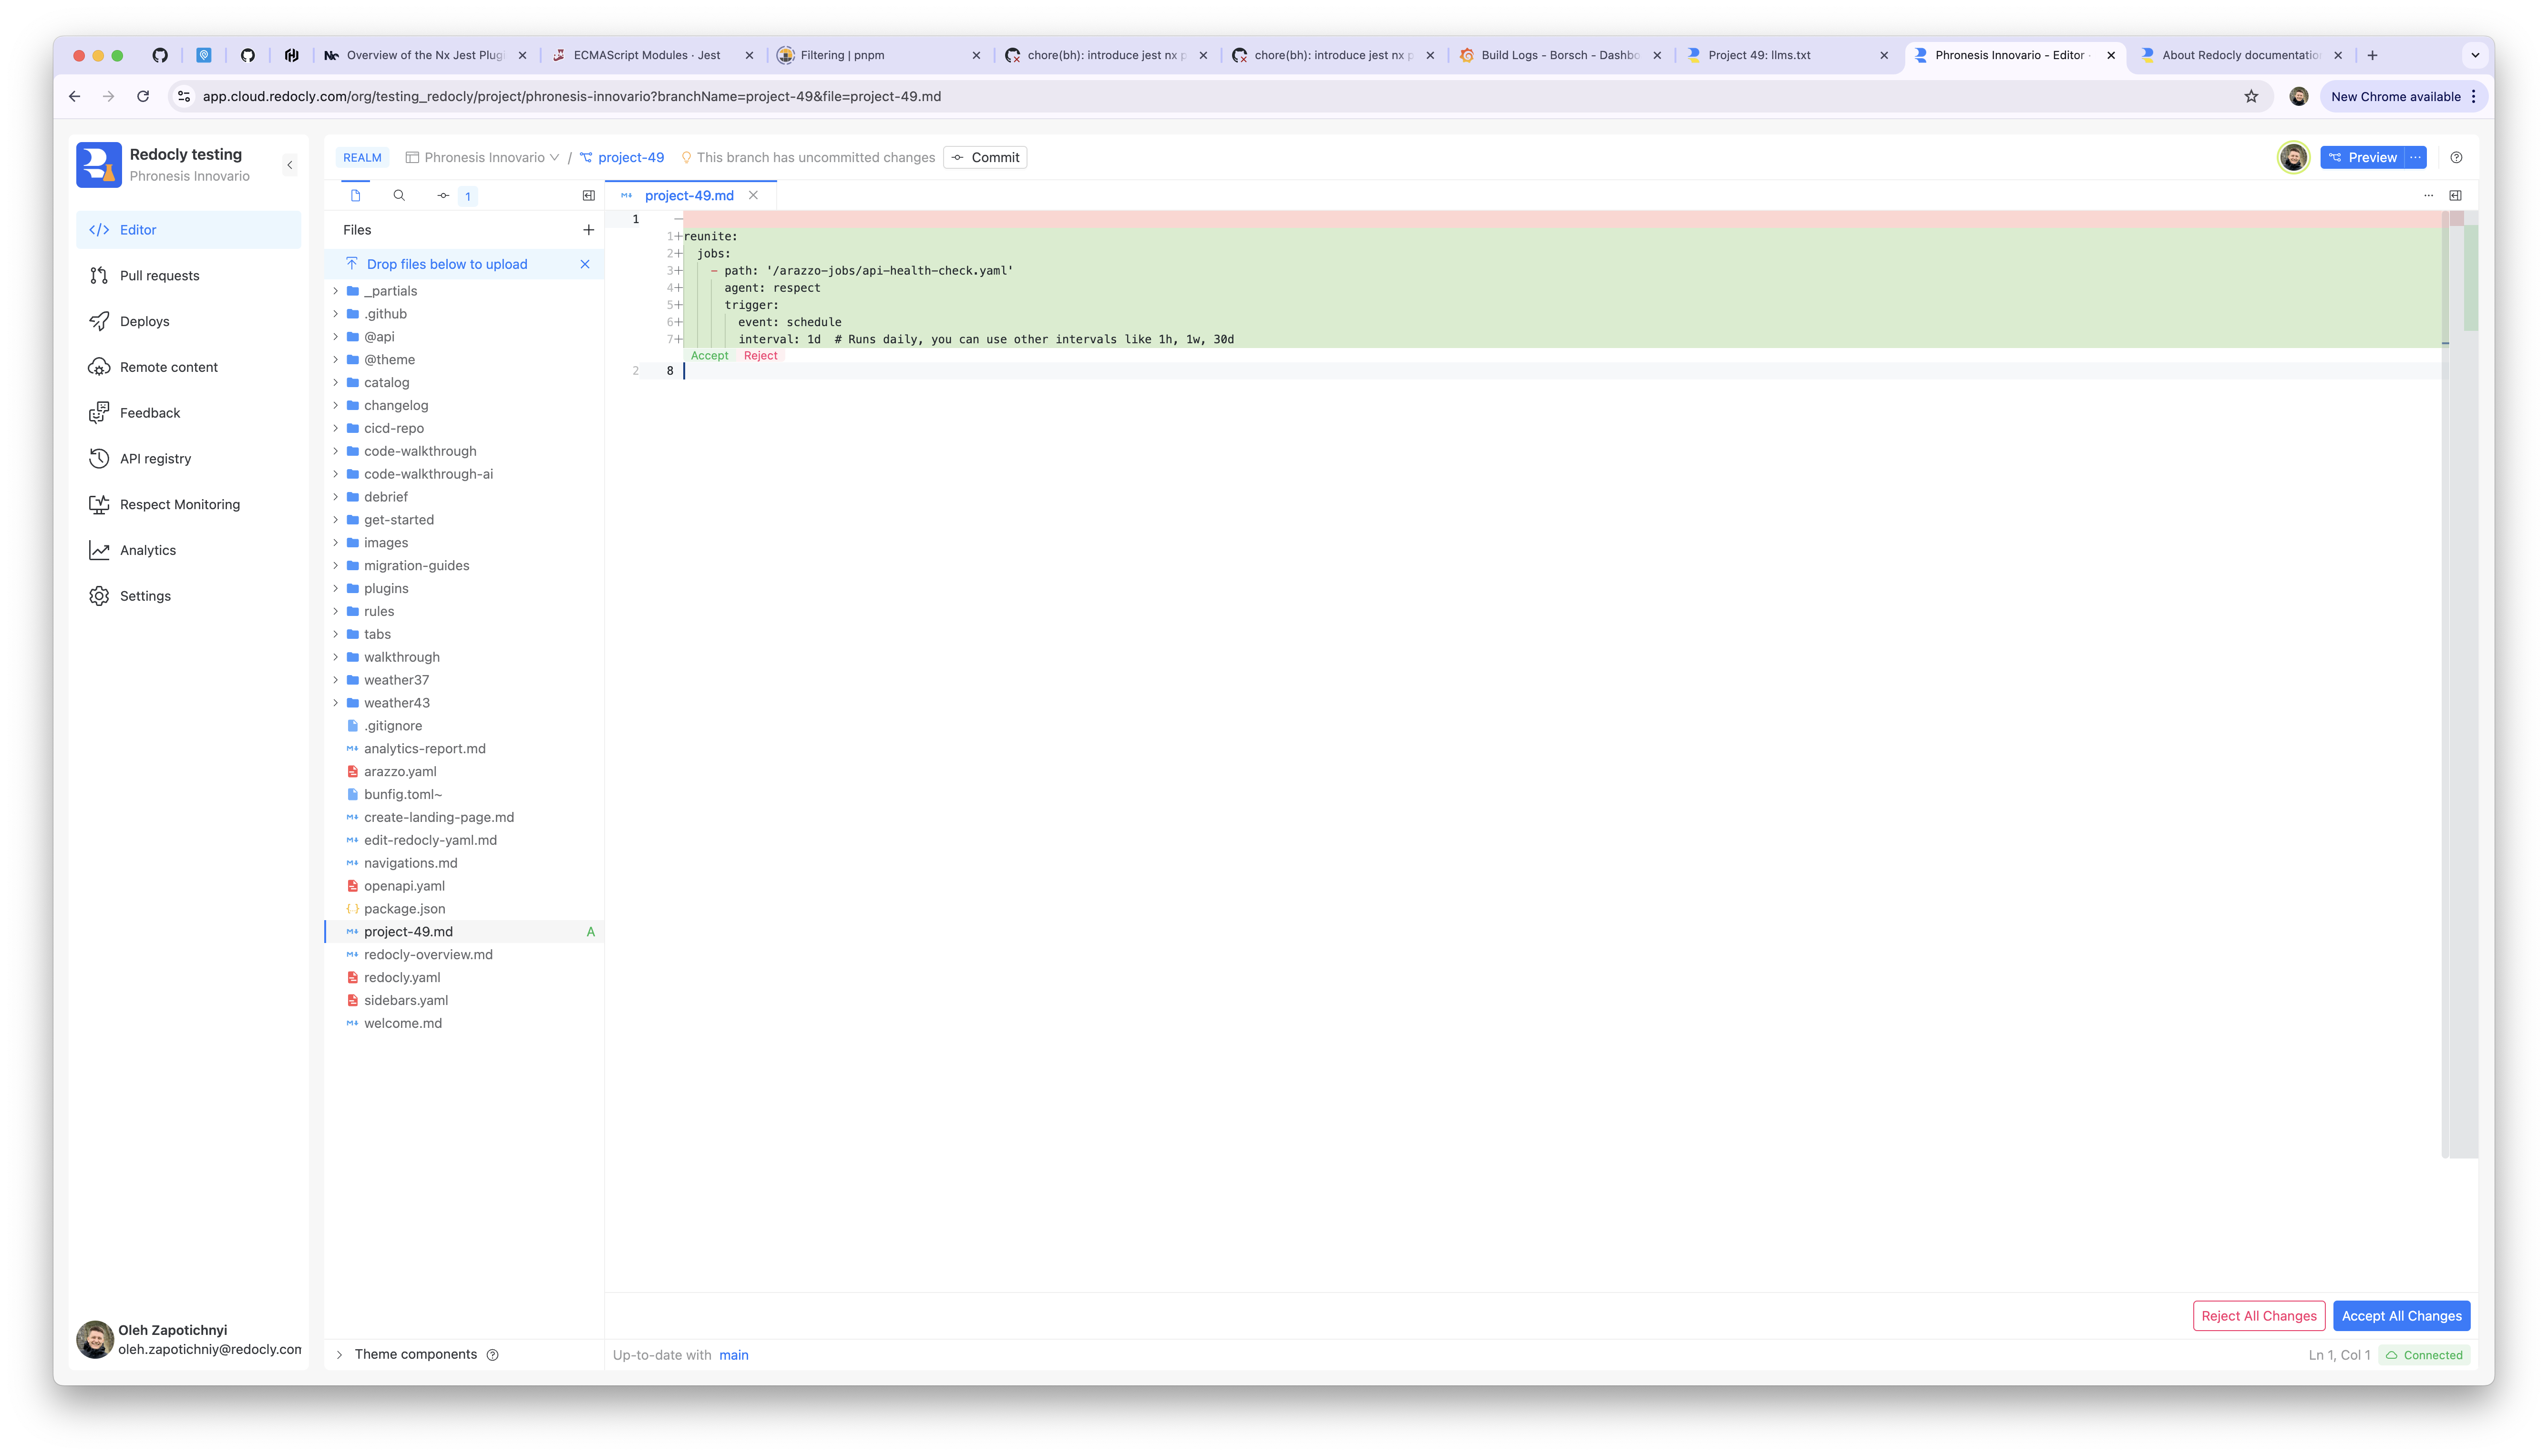
Task: Switch to Build Logs - Borsch tab
Action: pos(1560,55)
